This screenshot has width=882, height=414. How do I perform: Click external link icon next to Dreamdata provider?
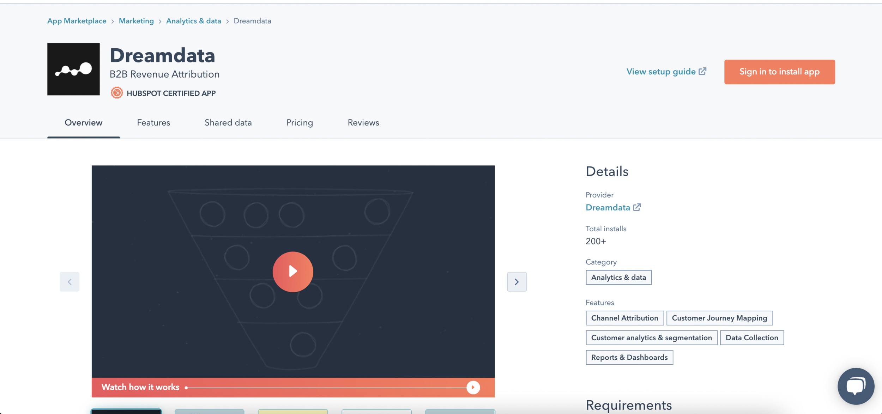[637, 207]
